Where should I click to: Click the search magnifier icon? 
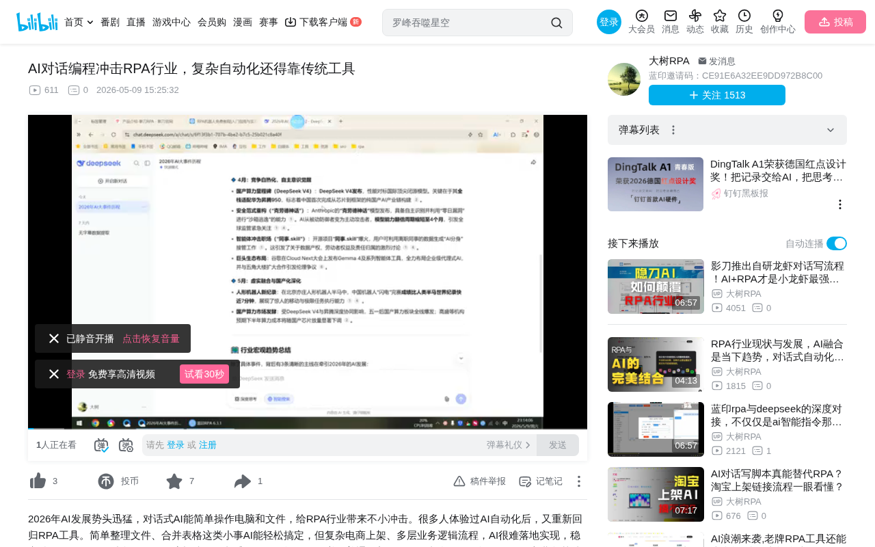pyautogui.click(x=556, y=23)
